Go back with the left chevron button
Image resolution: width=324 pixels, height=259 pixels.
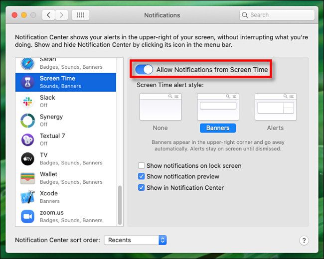(x=48, y=15)
